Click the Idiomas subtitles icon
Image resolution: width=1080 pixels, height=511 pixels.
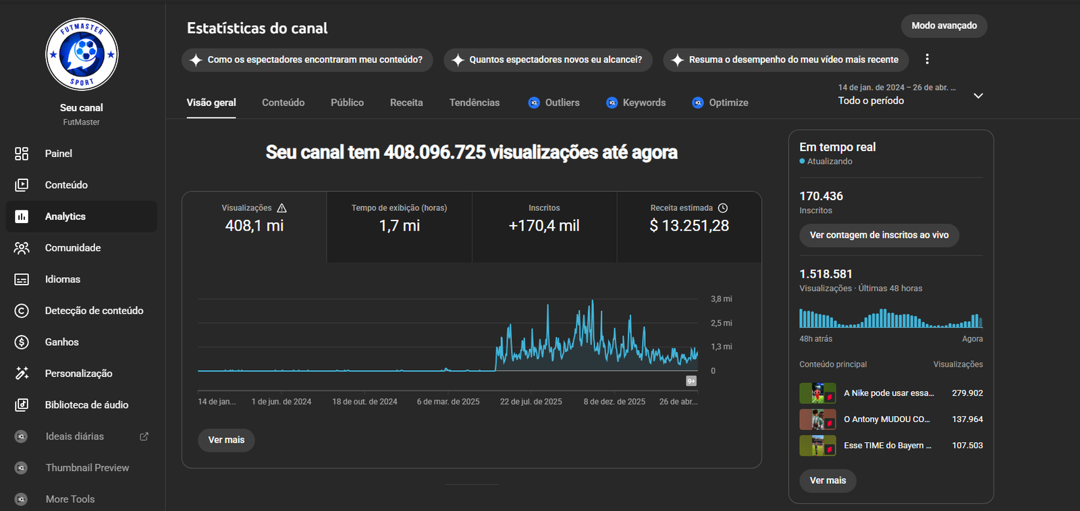tap(22, 279)
